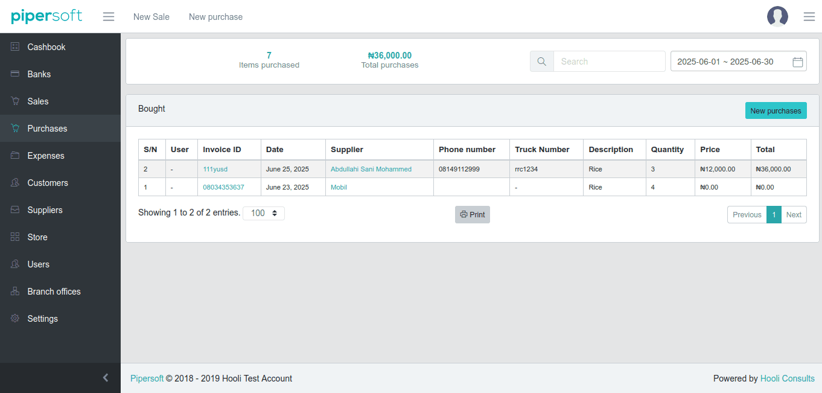Open the Cashbook menu item

[x=60, y=46]
